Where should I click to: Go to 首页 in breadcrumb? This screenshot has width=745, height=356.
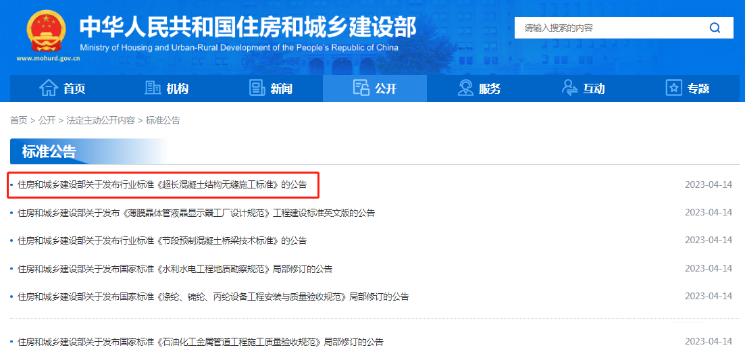18,120
